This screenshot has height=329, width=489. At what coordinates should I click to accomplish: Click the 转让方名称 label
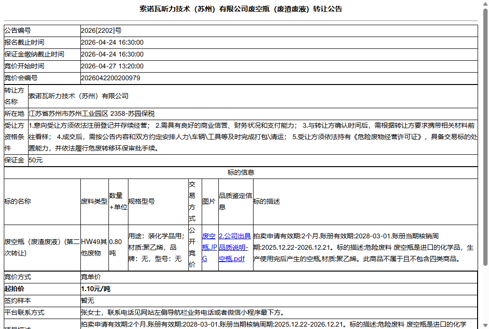click(x=14, y=96)
